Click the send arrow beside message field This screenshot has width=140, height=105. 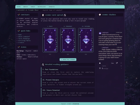121,68
